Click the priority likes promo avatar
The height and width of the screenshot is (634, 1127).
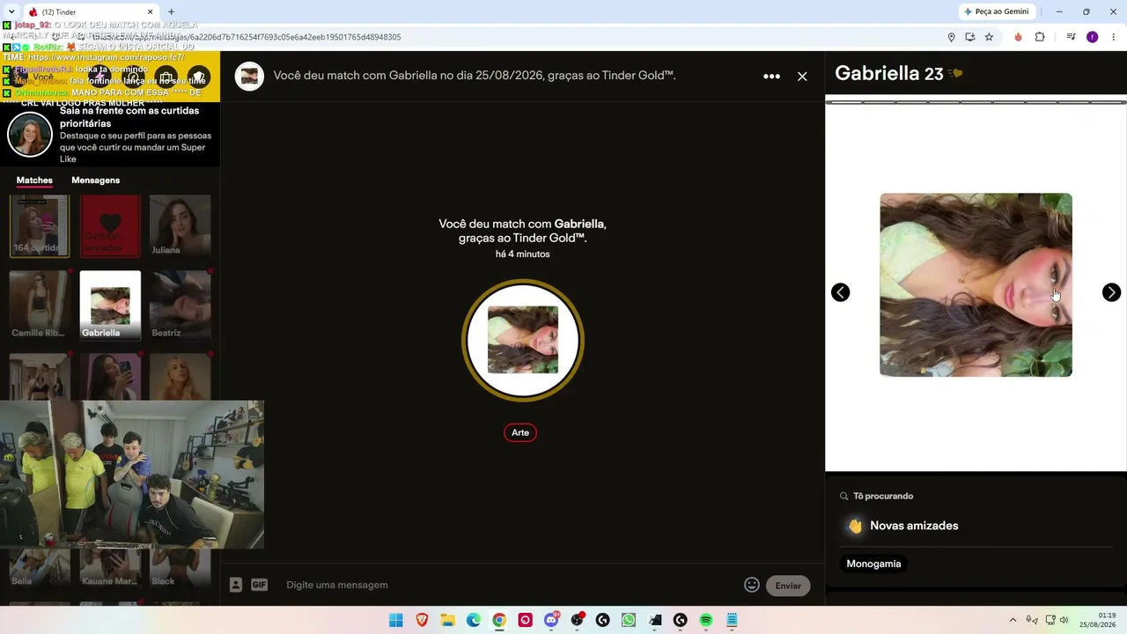point(30,135)
